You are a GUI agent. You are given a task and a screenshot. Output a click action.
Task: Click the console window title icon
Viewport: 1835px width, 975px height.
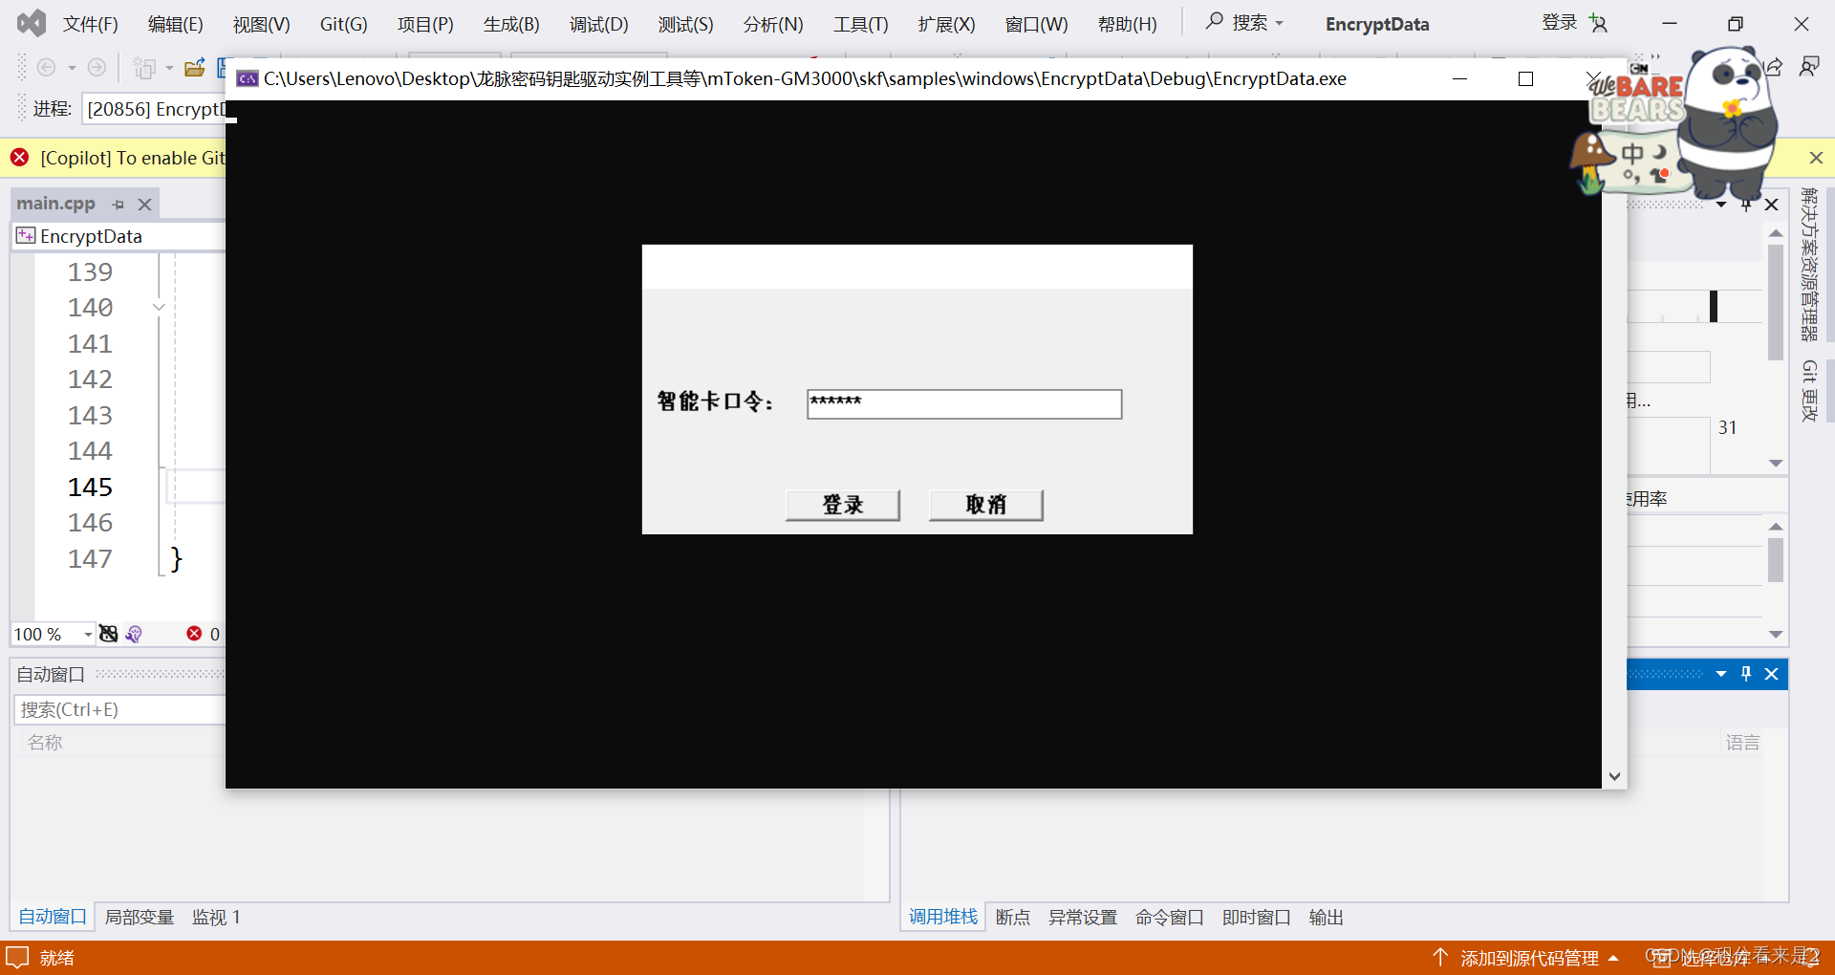coord(248,78)
